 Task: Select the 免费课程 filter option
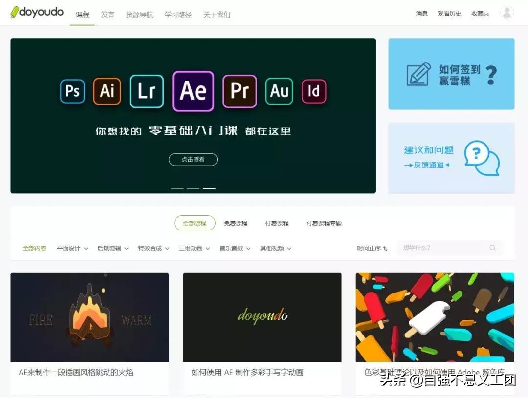236,223
